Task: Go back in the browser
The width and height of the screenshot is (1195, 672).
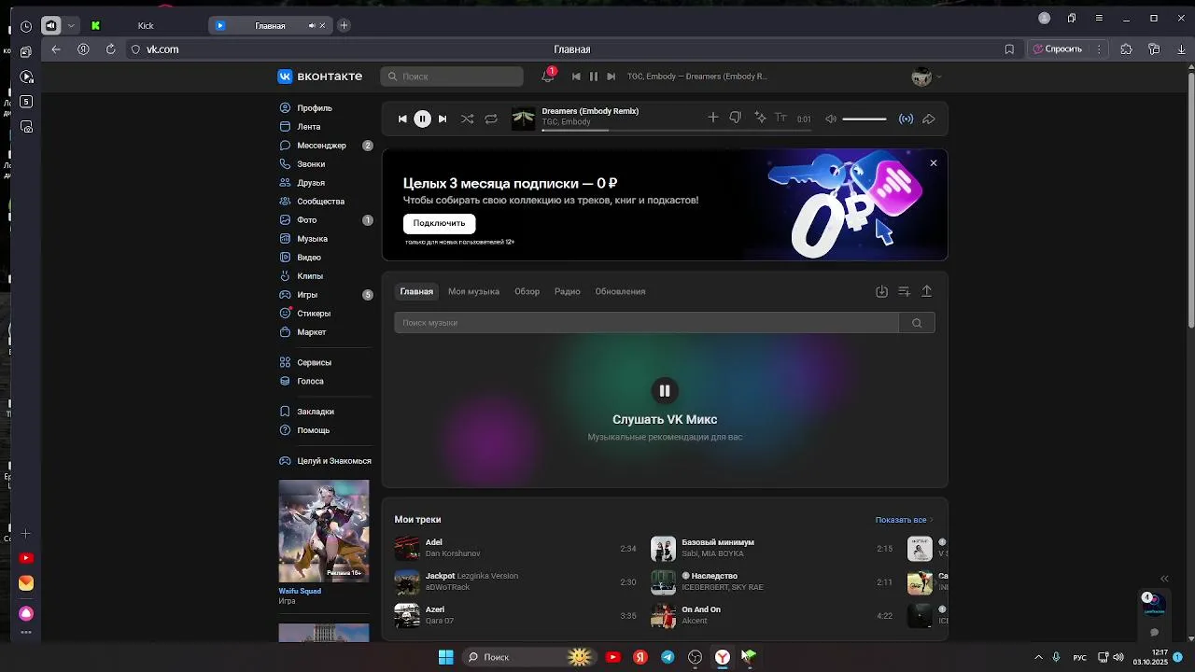Action: (56, 49)
